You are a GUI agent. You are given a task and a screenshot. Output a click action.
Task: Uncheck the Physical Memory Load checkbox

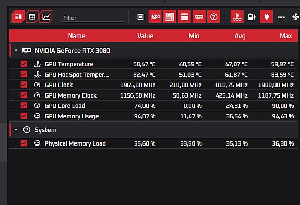(x=24, y=143)
